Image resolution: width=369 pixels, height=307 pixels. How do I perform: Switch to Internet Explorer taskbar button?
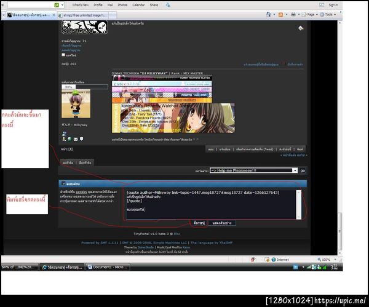pos(61,267)
